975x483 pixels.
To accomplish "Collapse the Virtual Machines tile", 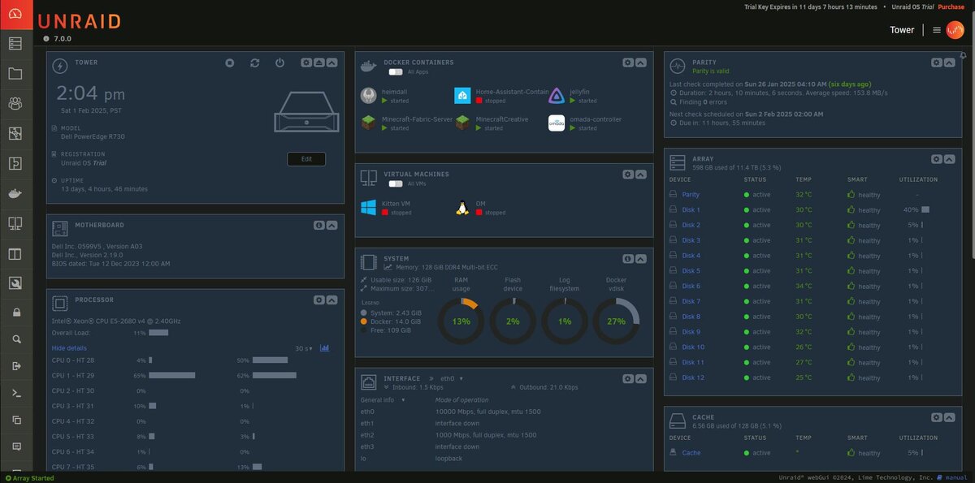I will (641, 175).
